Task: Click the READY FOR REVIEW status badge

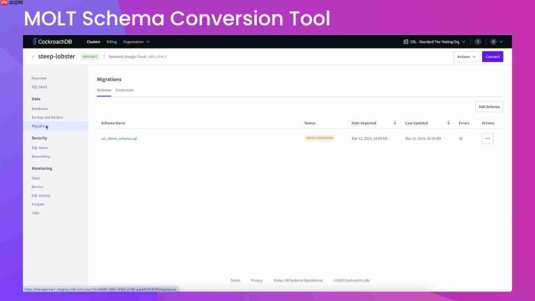Action: (319, 138)
